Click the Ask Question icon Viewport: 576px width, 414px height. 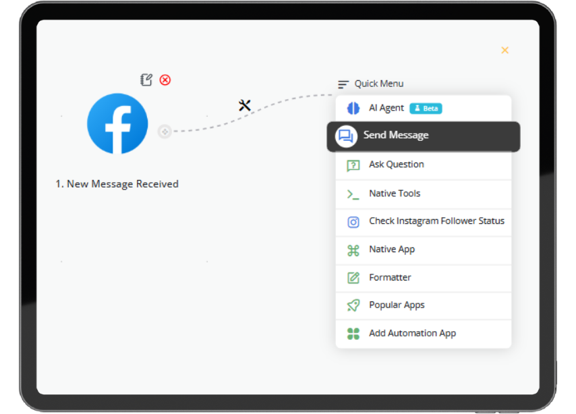(353, 165)
